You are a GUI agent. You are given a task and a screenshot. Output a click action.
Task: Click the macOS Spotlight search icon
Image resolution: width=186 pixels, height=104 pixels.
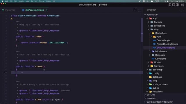[x=165, y=1]
